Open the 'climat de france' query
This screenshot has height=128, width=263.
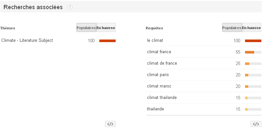162,63
